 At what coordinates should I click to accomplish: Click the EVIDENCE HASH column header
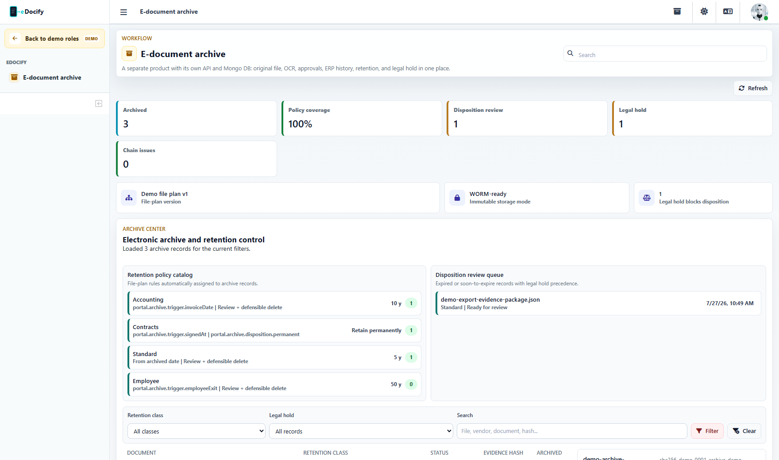(x=503, y=453)
